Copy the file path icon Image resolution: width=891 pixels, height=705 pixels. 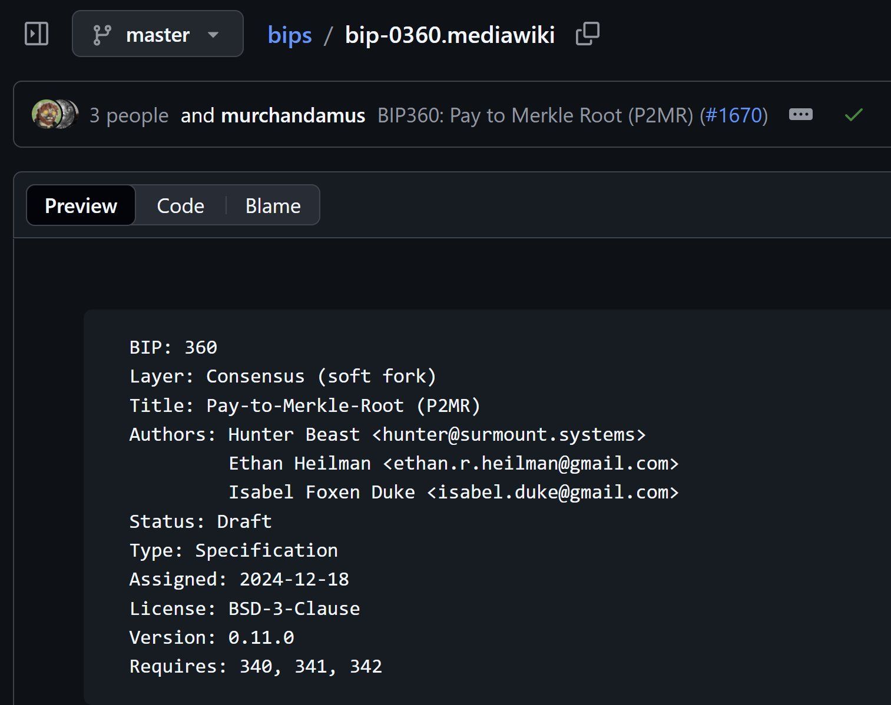pyautogui.click(x=587, y=34)
